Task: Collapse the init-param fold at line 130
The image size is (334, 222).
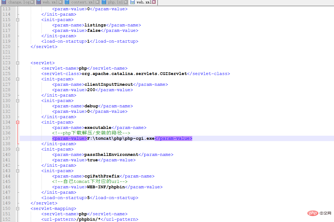Action: pos(18,101)
